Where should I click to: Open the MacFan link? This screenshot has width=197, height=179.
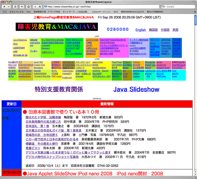(115, 76)
